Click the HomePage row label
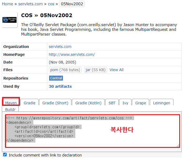 (x=14, y=55)
